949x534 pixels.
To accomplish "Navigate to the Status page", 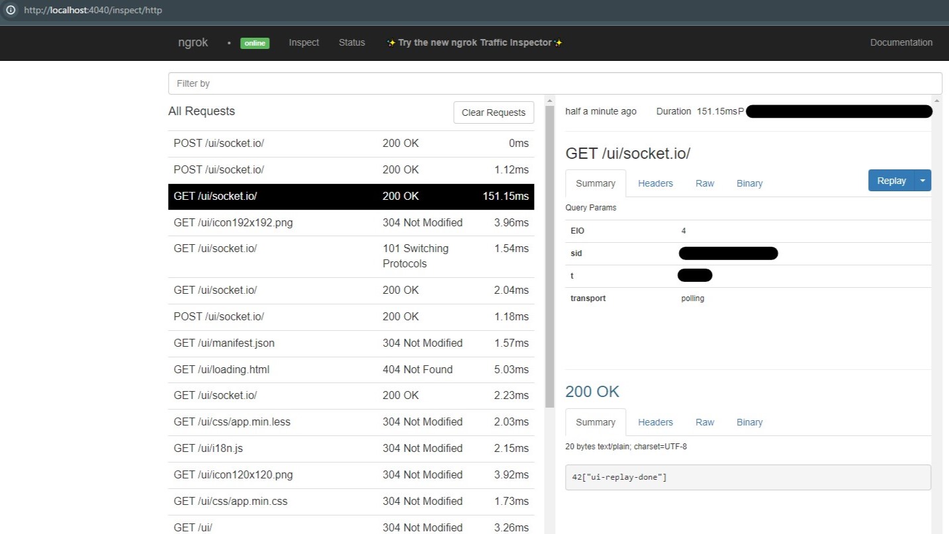I will point(351,42).
